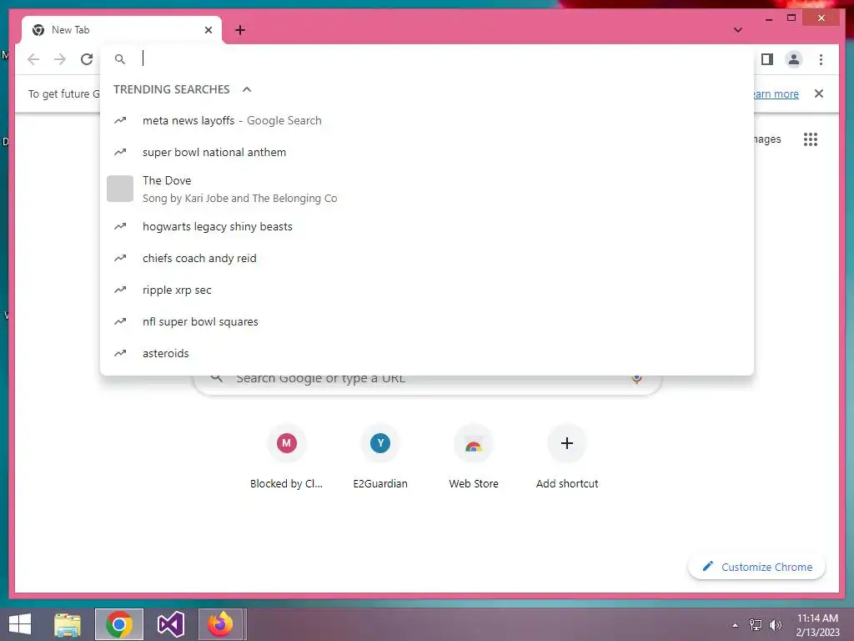The height and width of the screenshot is (641, 854).
Task: Open the Web Store shortcut
Action: [x=474, y=458]
